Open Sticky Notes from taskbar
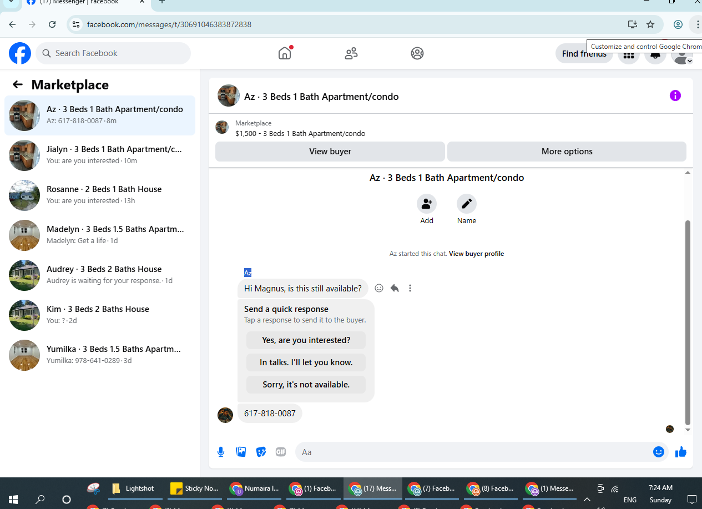 (x=194, y=488)
